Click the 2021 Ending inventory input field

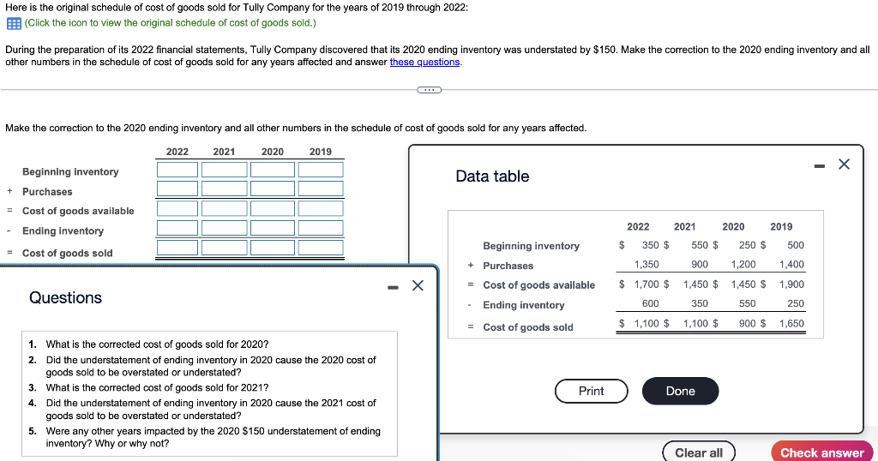224,228
